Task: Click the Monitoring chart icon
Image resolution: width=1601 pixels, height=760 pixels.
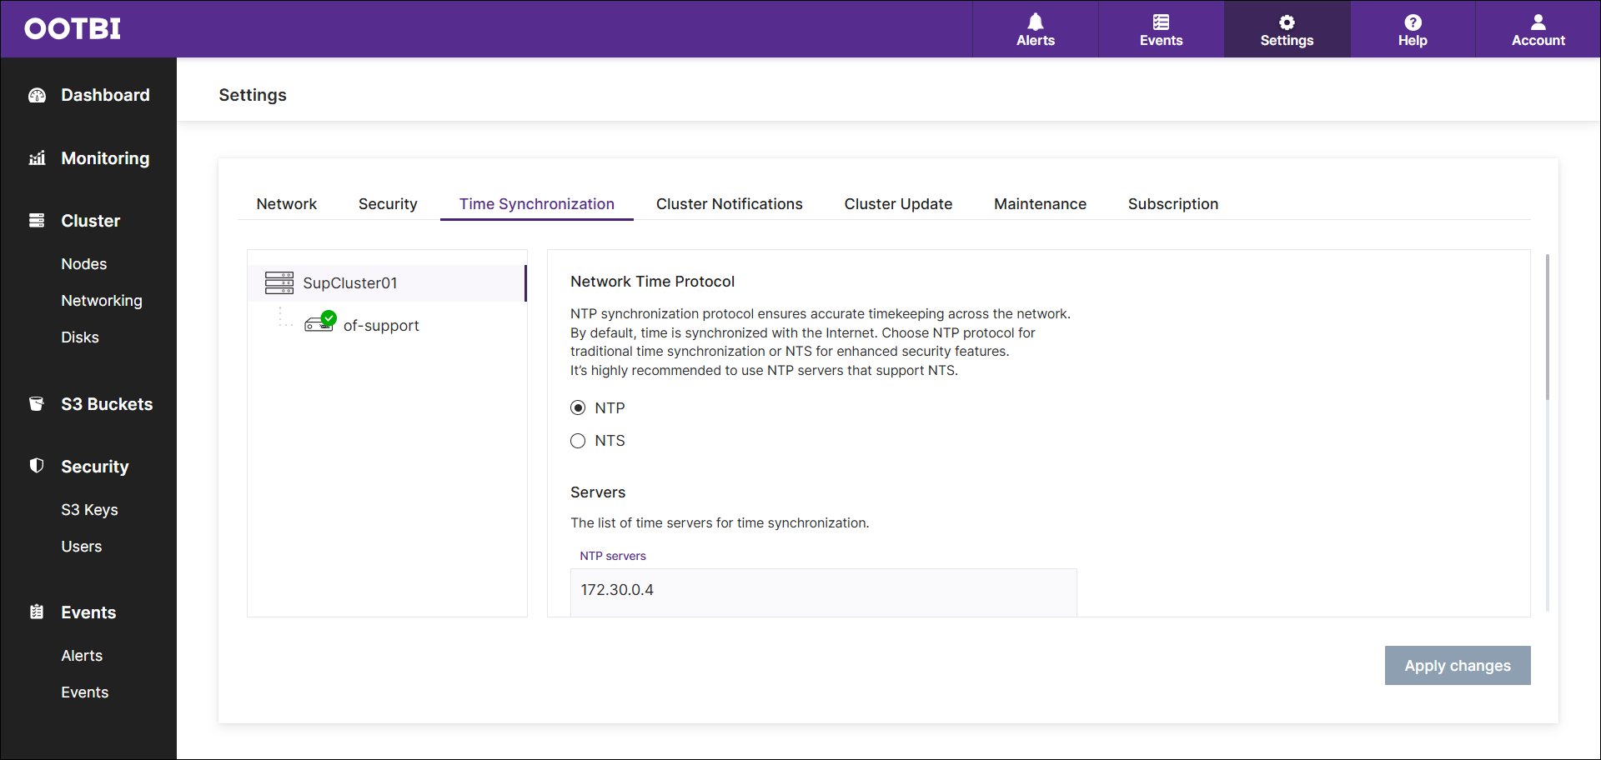Action: (x=37, y=158)
